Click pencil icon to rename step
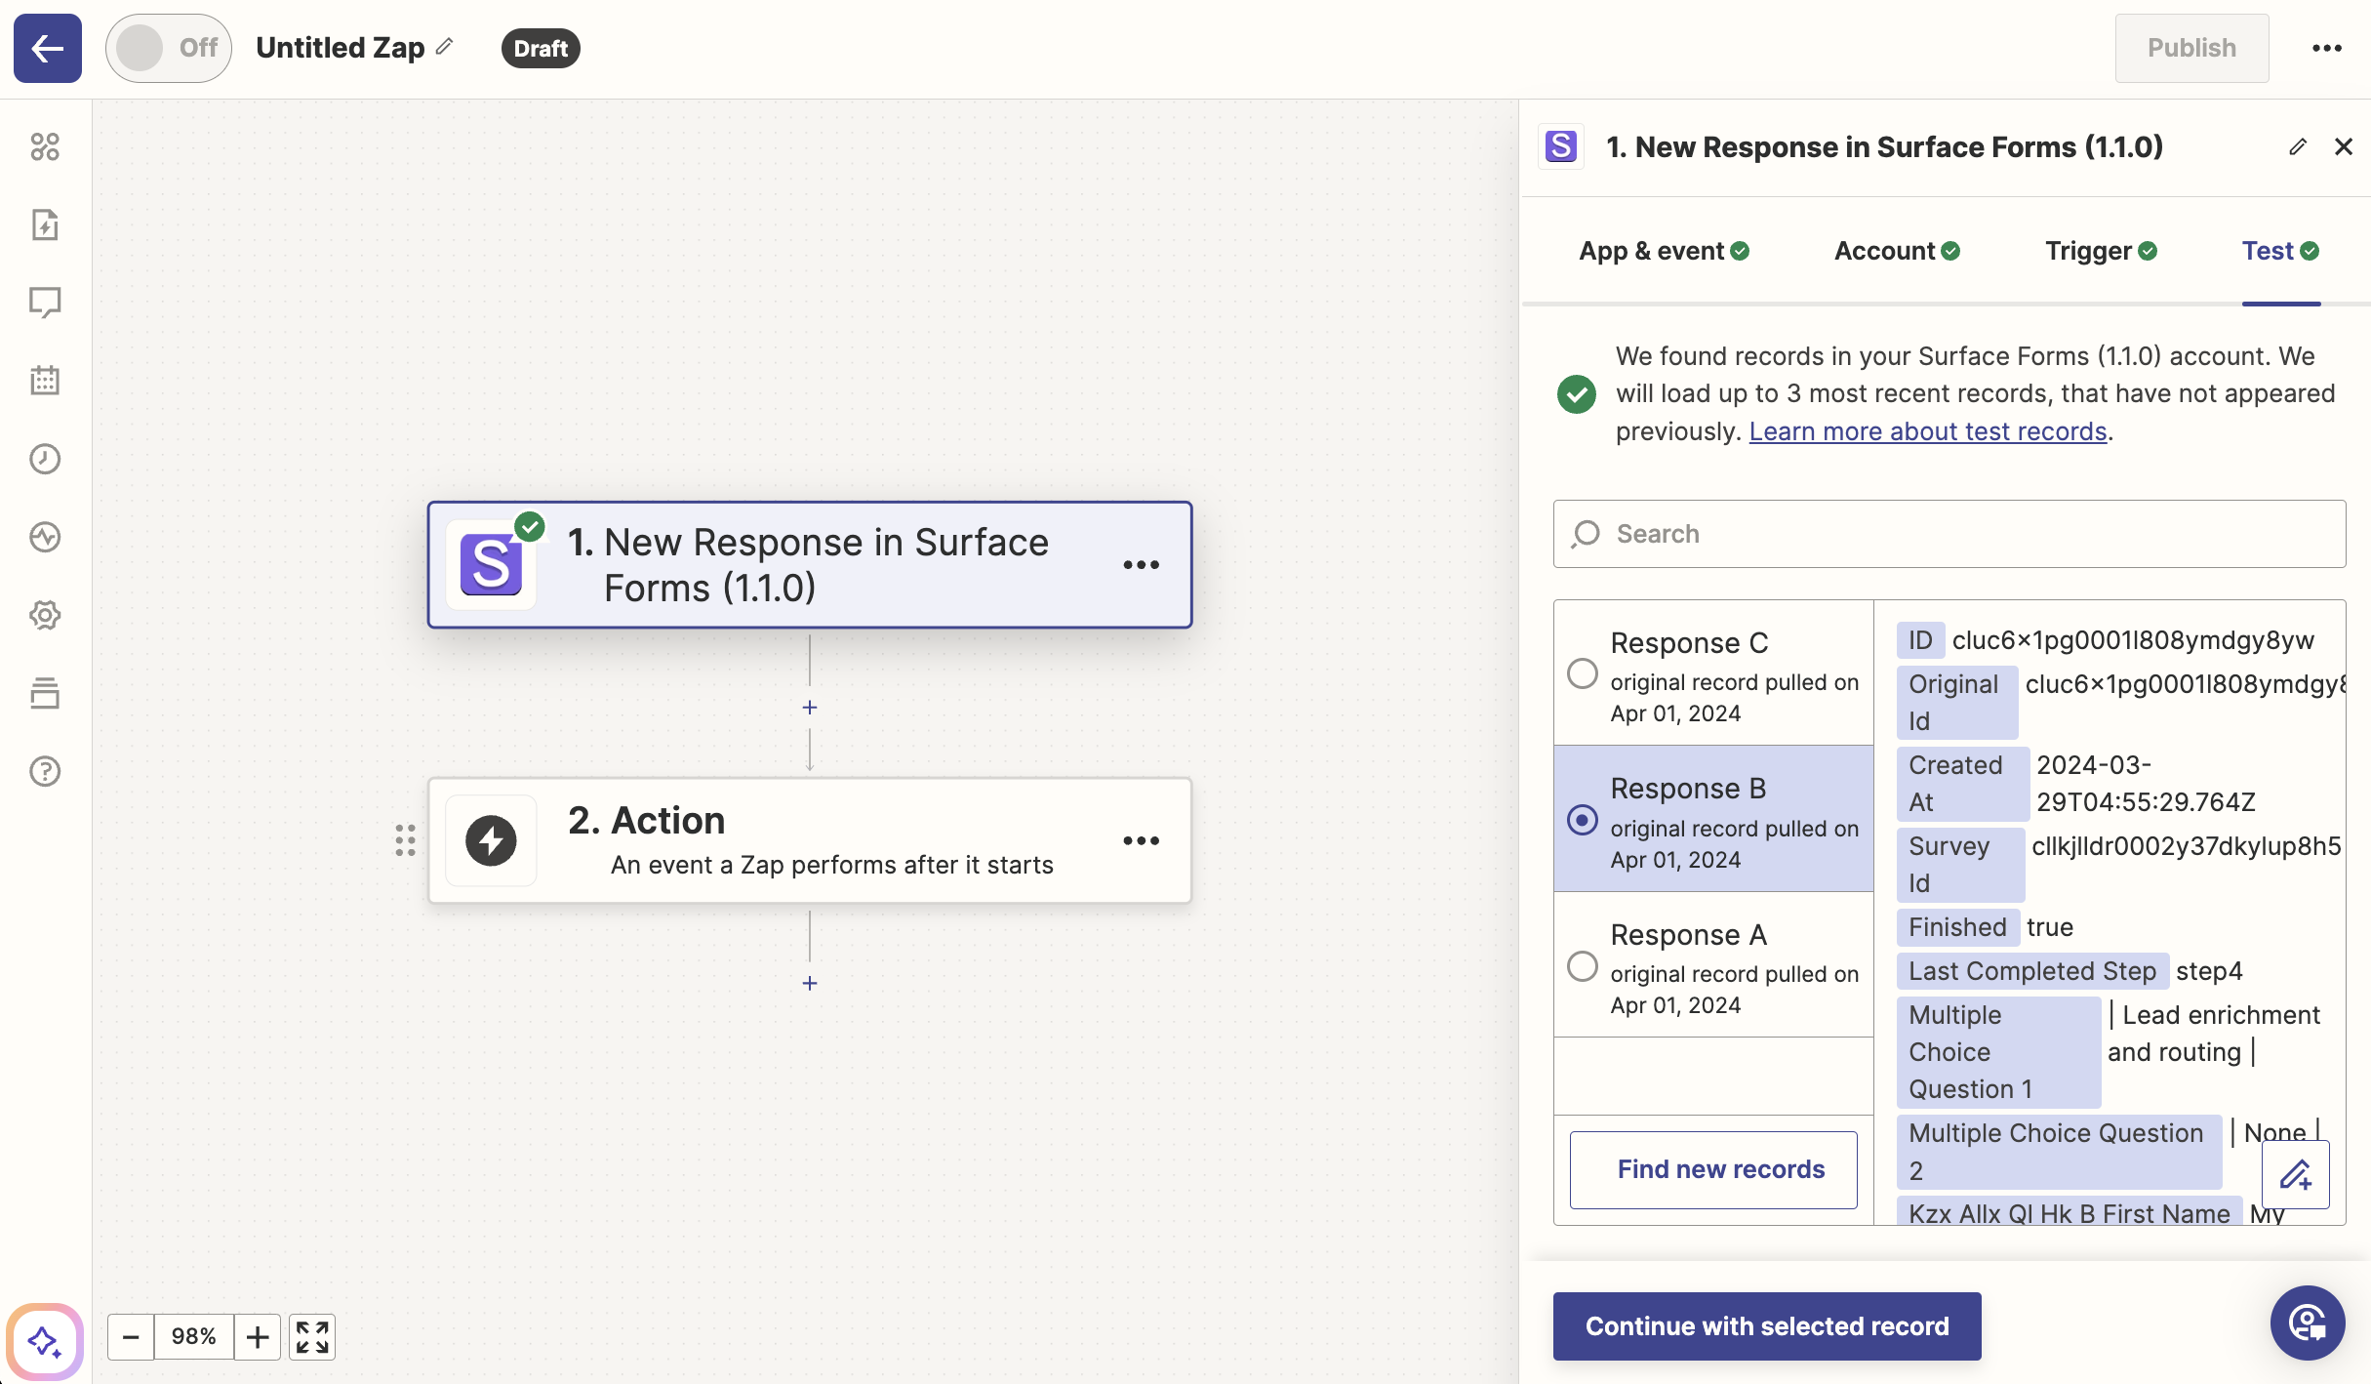The image size is (2371, 1384). [2298, 146]
